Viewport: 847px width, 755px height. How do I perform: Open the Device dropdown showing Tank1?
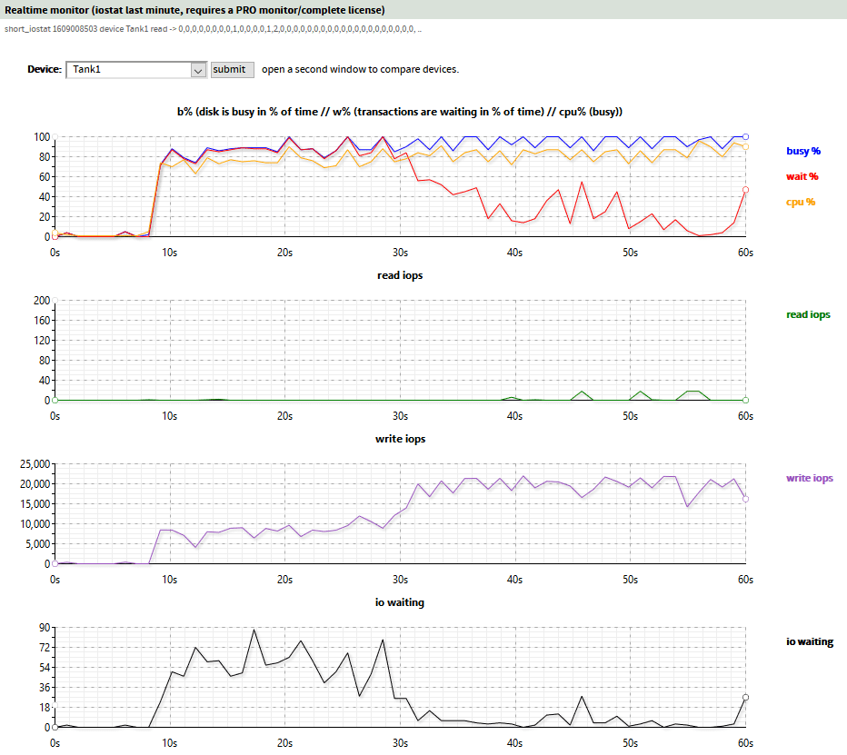[136, 70]
